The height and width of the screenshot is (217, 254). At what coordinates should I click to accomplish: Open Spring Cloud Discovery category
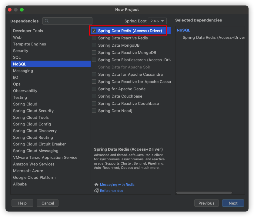coord(51,131)
